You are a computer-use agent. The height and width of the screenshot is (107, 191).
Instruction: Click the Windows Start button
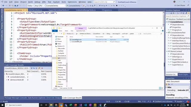pos(2,105)
